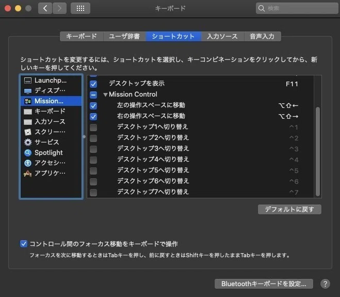340x297 pixels.
Task: Select the スクリーンショット screenshot icon in sidebar
Action: click(28, 132)
